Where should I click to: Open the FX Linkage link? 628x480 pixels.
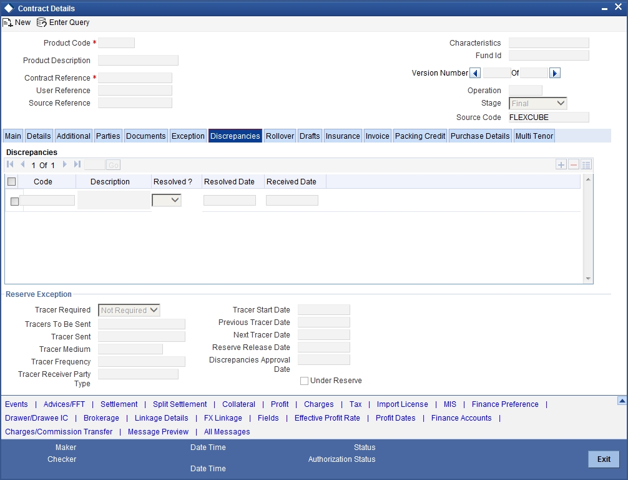point(223,418)
